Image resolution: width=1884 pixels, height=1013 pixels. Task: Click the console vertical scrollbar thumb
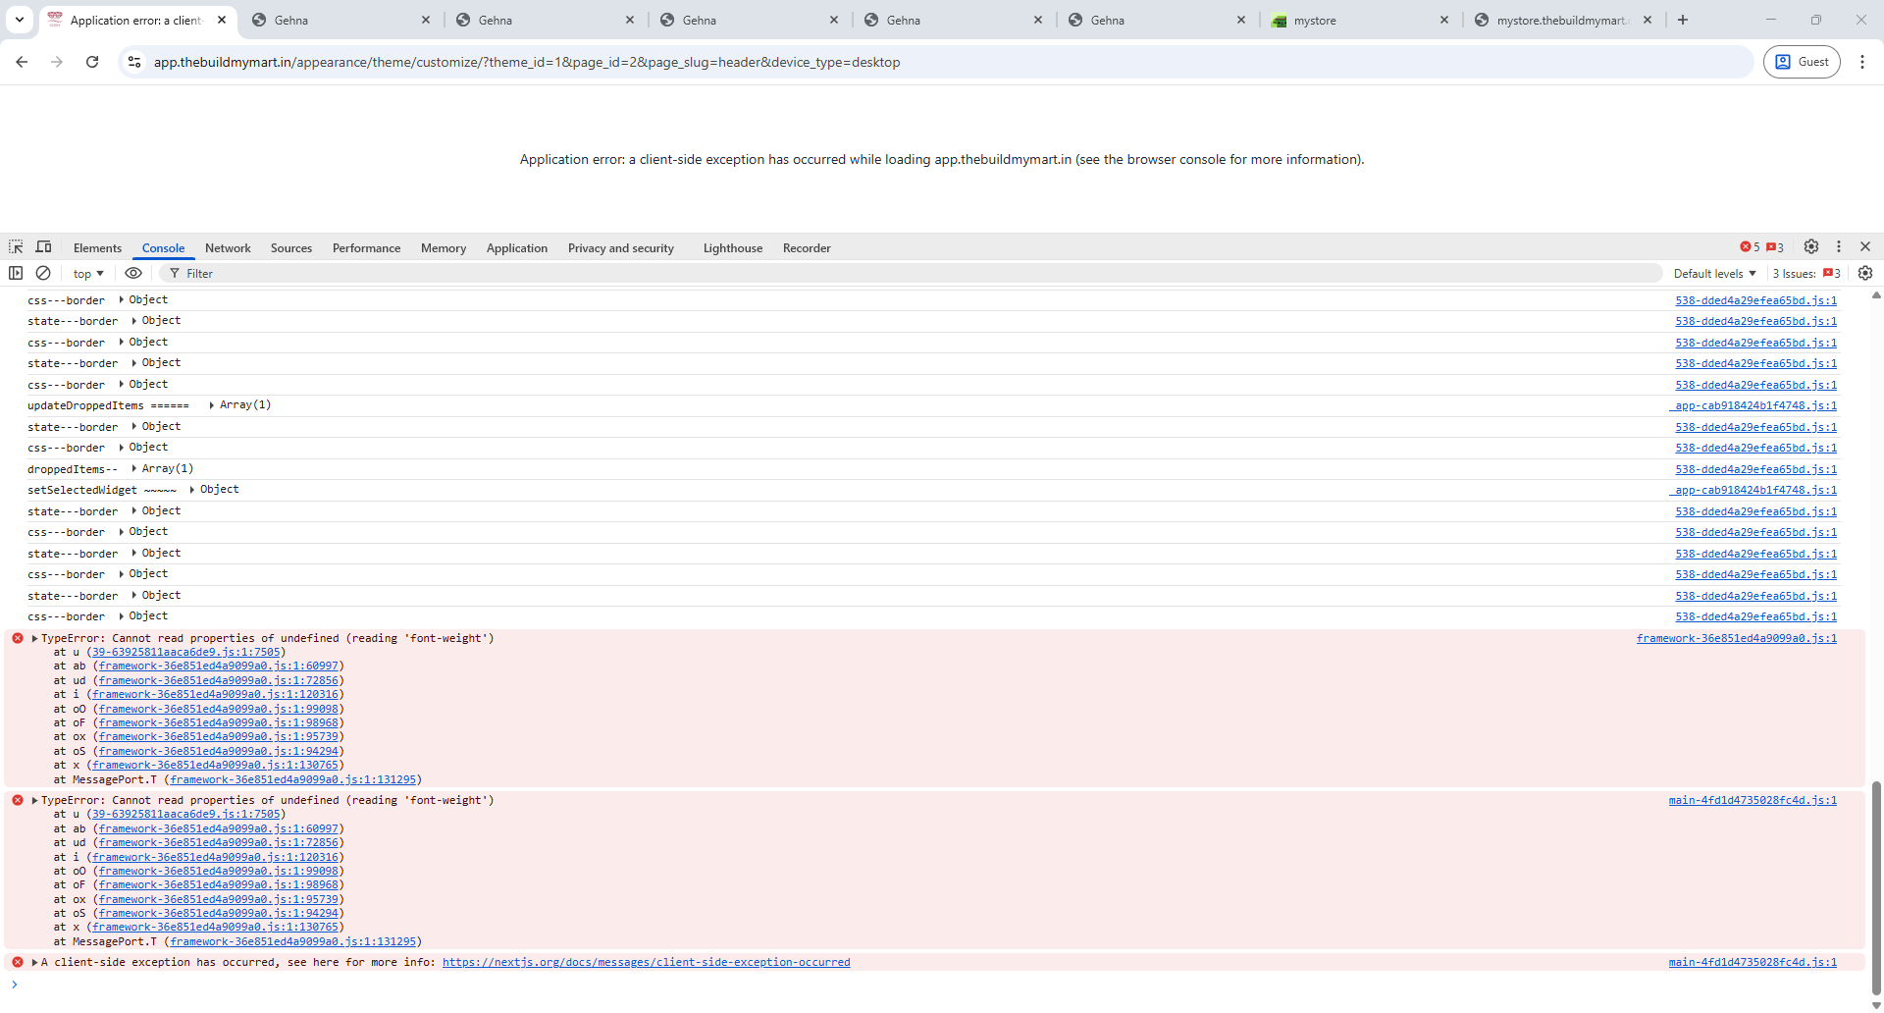(x=1876, y=888)
